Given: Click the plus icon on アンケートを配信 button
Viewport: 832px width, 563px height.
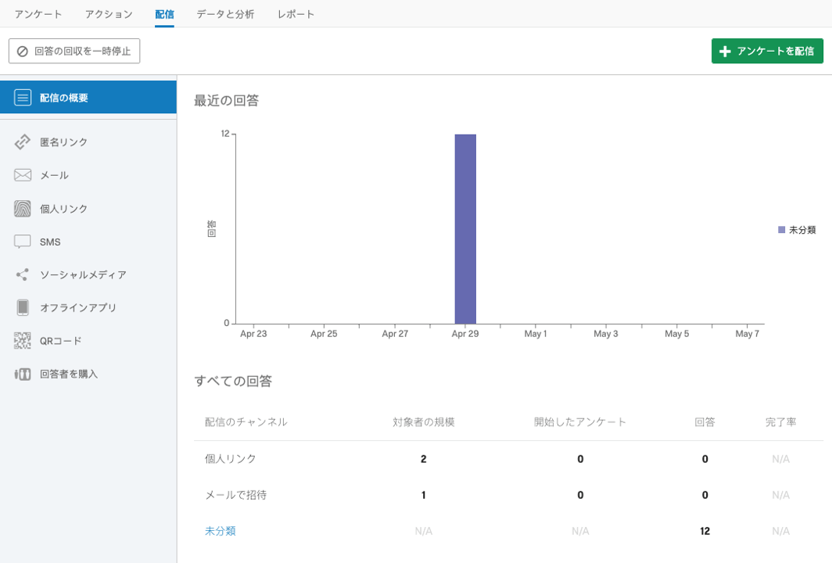Looking at the screenshot, I should click(x=723, y=50).
